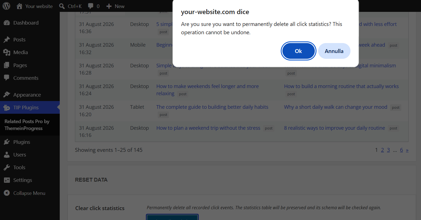Screen dimensions: 421x220
Task: Cancel the dialog with Annulla
Action: coord(334,51)
